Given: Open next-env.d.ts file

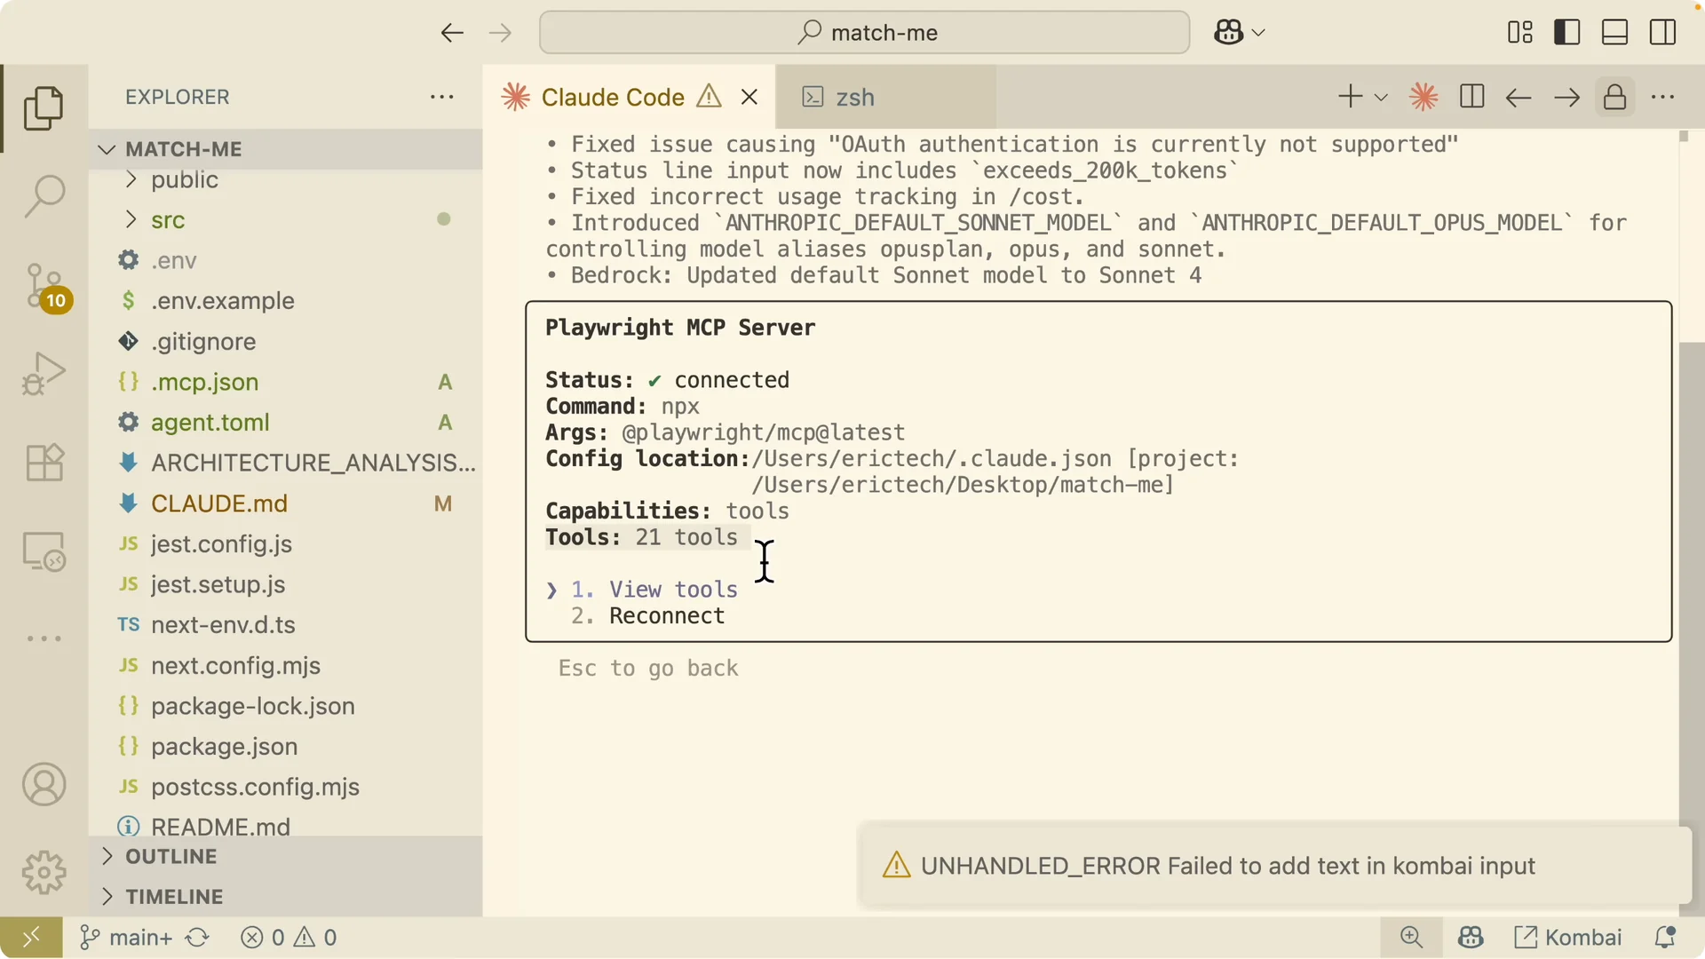Looking at the screenshot, I should [x=286, y=625].
